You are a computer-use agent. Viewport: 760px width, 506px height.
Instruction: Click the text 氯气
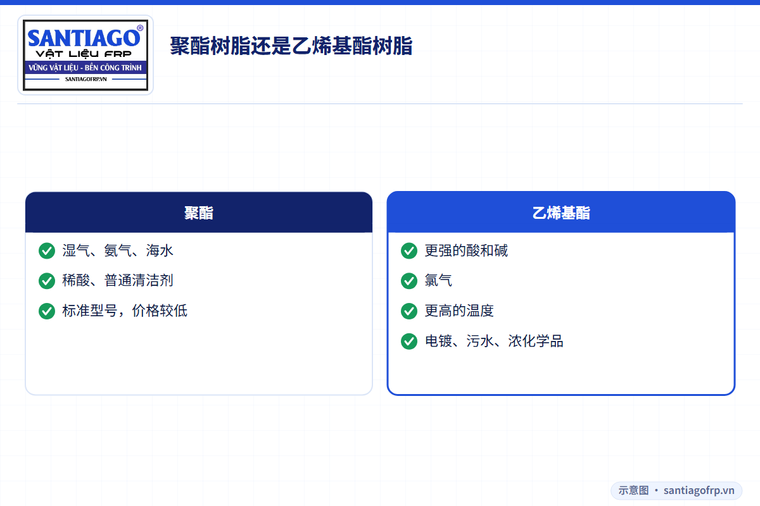click(438, 281)
